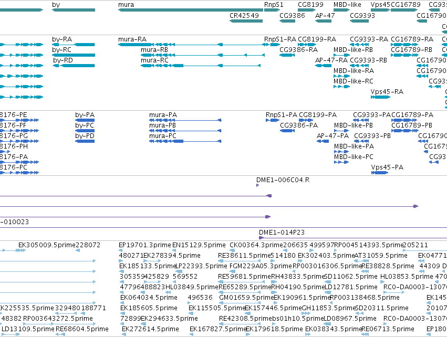Click the mura-PA protein feature
The width and height of the screenshot is (447, 337).
pos(185,120)
